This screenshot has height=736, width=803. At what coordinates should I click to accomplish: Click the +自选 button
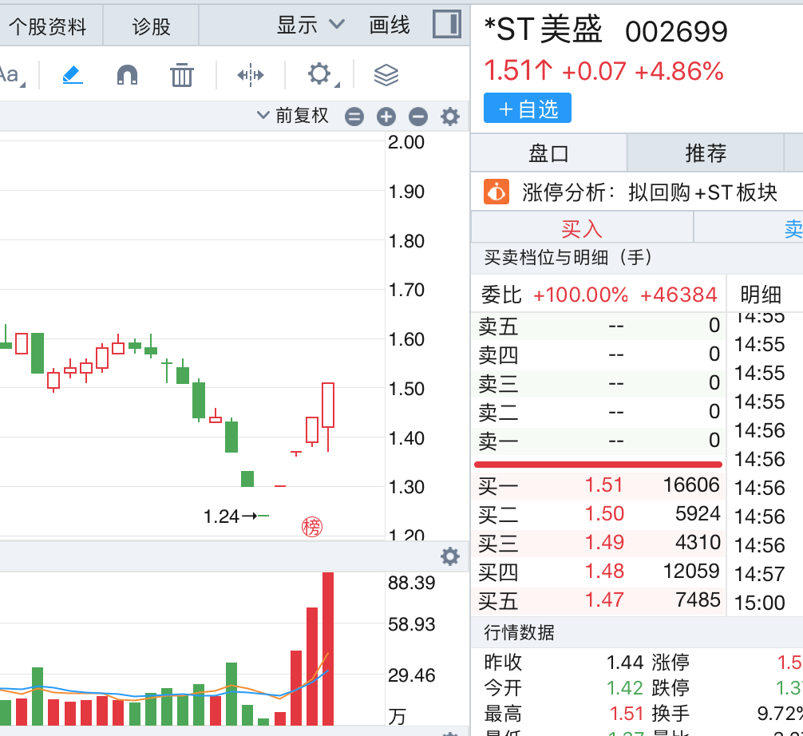click(x=527, y=109)
